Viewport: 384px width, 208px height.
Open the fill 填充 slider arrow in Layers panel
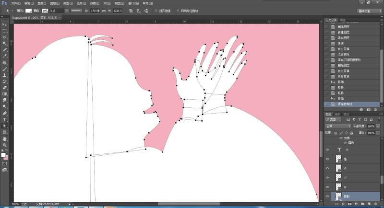pyautogui.click(x=378, y=133)
